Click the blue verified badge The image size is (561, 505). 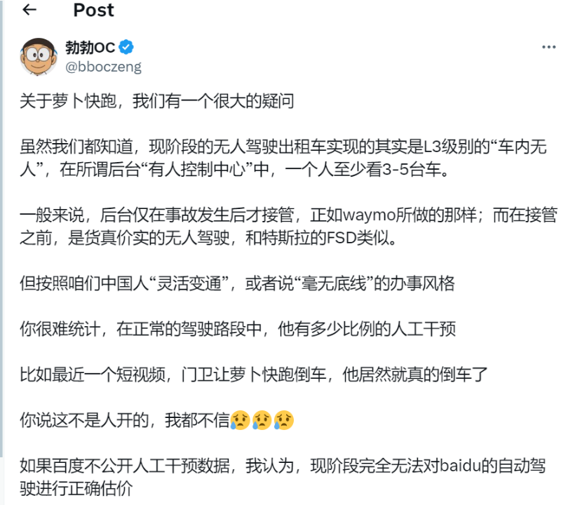(127, 48)
